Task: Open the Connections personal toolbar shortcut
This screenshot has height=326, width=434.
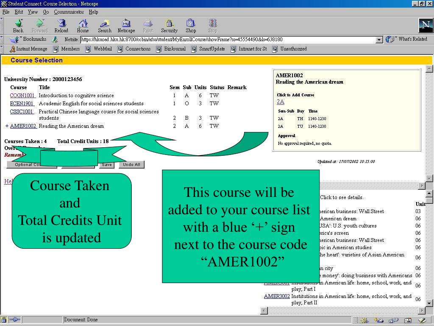Action: [134, 49]
